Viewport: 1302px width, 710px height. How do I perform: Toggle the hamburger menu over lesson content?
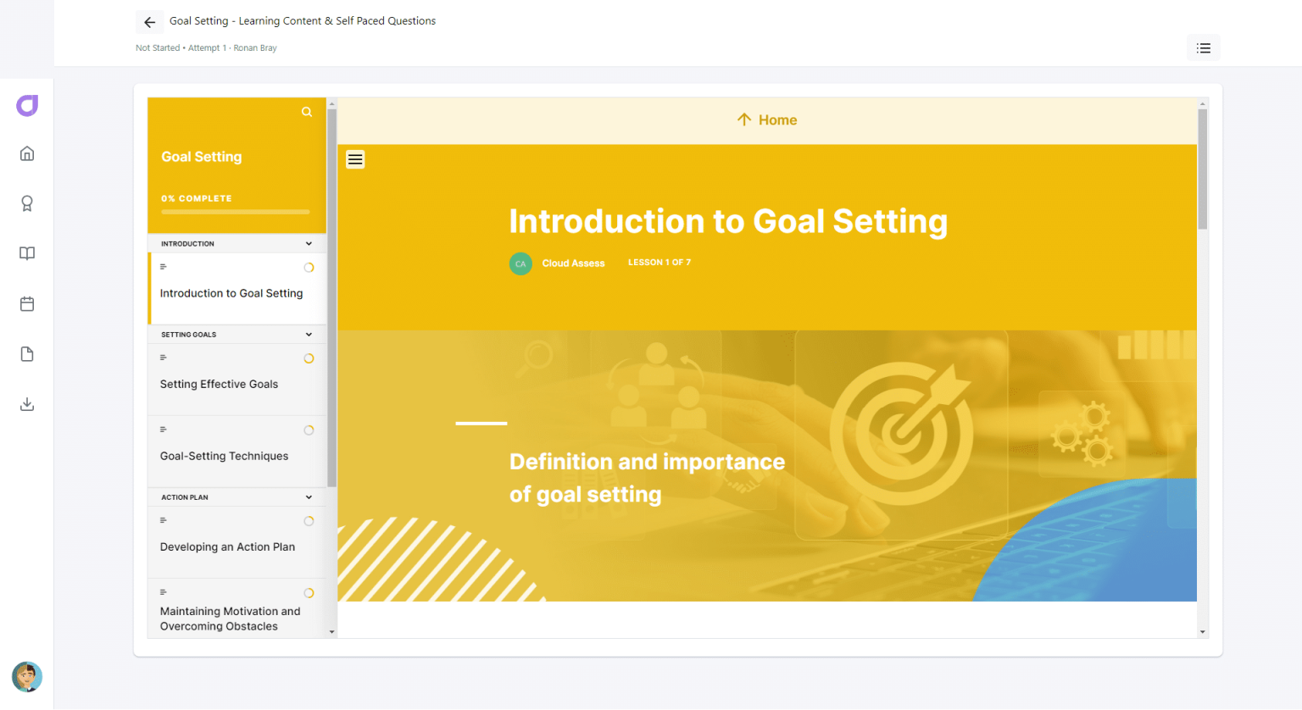355,159
